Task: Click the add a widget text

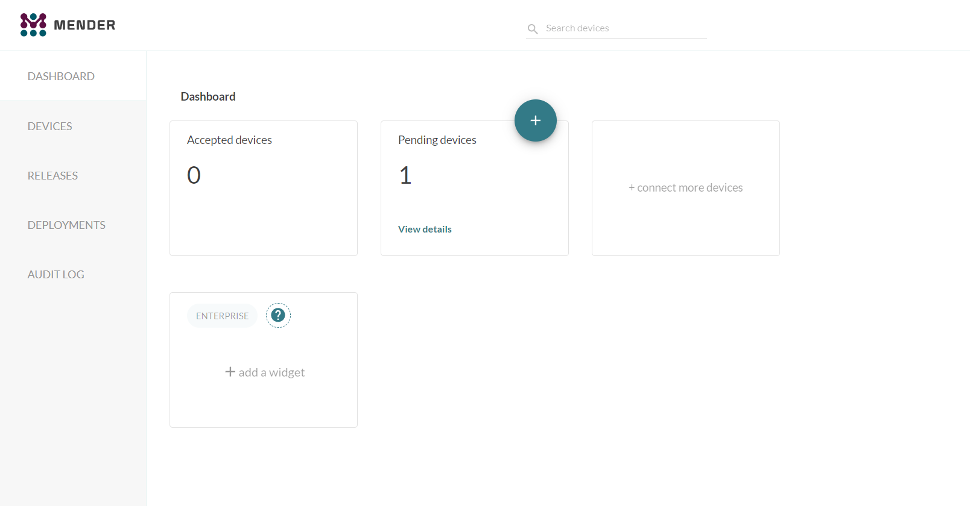Action: pyautogui.click(x=271, y=373)
